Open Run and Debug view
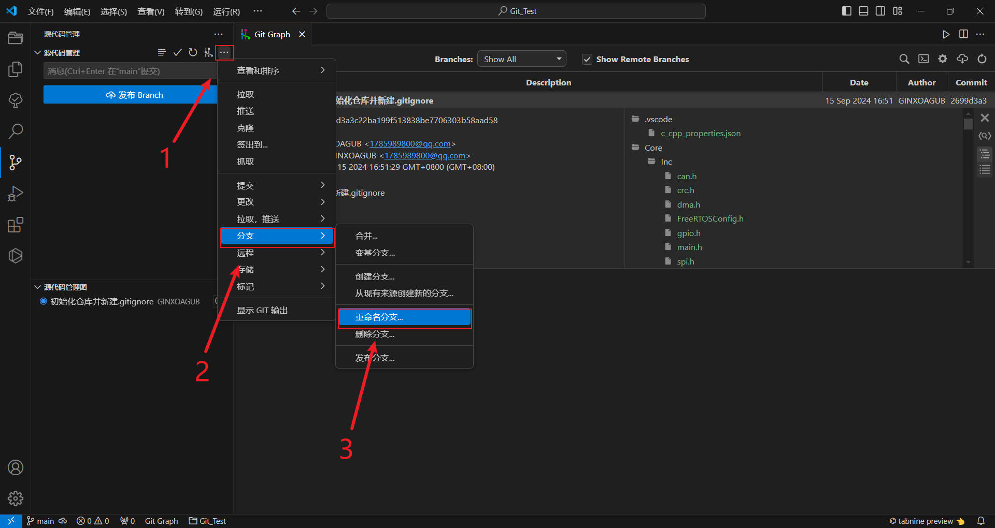Screen dimensions: 995x528 tap(16, 194)
